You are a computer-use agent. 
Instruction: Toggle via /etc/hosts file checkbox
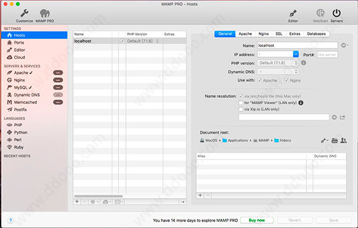point(240,96)
